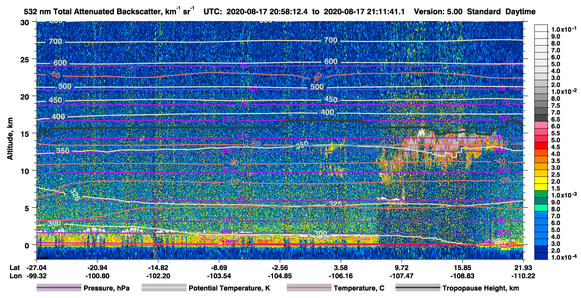Click the 3.5 colorbar label

tap(556, 160)
